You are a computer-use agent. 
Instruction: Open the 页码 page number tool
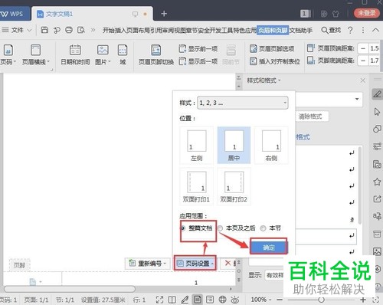click(8, 54)
